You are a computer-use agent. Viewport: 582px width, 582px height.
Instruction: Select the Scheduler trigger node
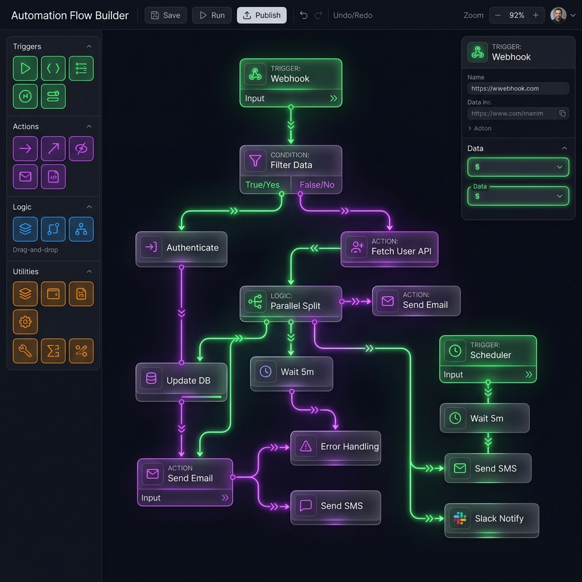(488, 359)
